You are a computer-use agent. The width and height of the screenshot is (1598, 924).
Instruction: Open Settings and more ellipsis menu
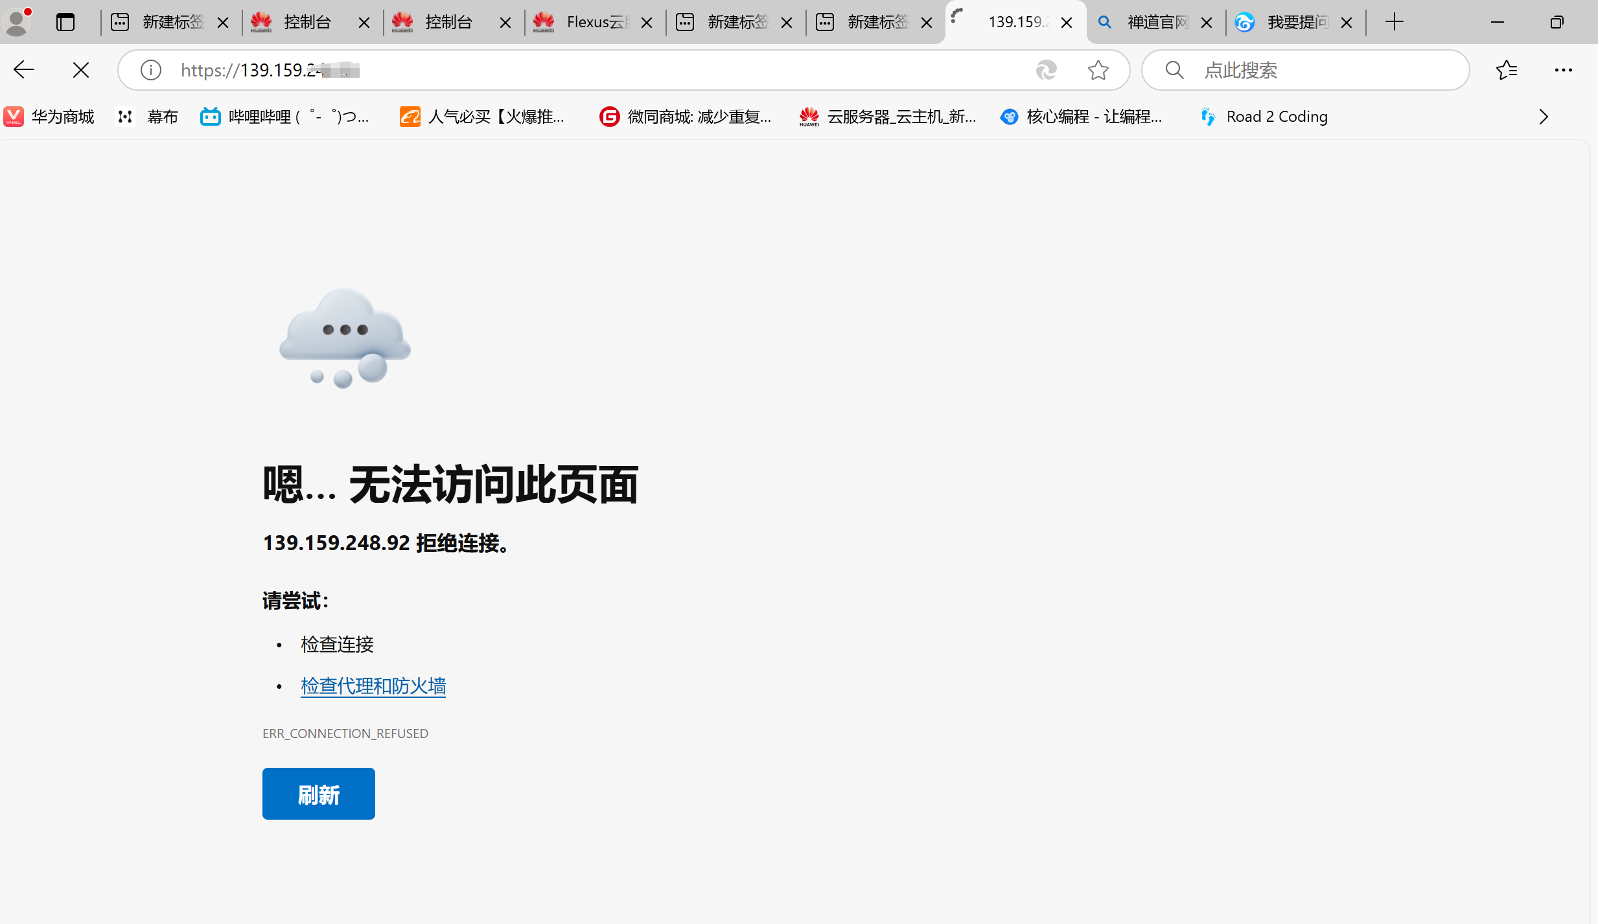1563,70
